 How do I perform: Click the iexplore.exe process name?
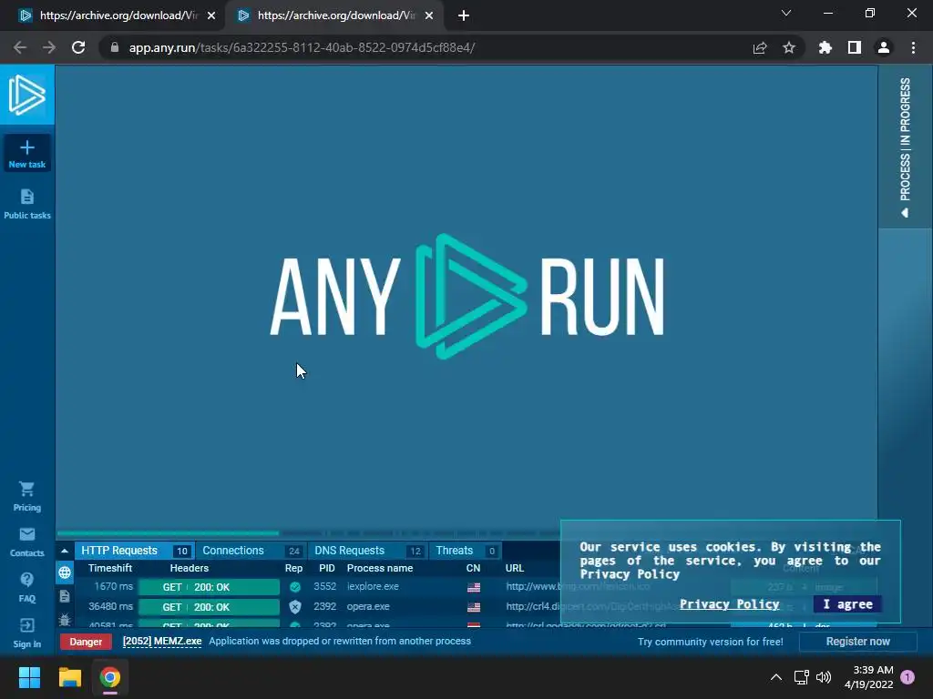pyautogui.click(x=373, y=587)
